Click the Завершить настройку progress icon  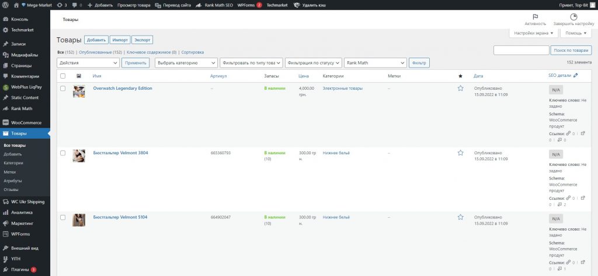point(573,17)
